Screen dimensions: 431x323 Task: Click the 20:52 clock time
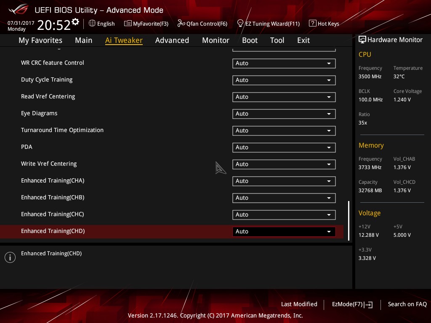(x=54, y=25)
